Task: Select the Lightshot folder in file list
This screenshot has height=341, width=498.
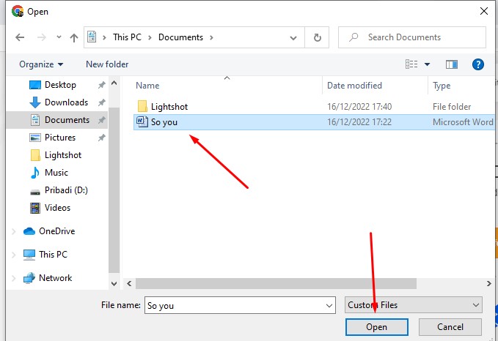Action: 169,107
